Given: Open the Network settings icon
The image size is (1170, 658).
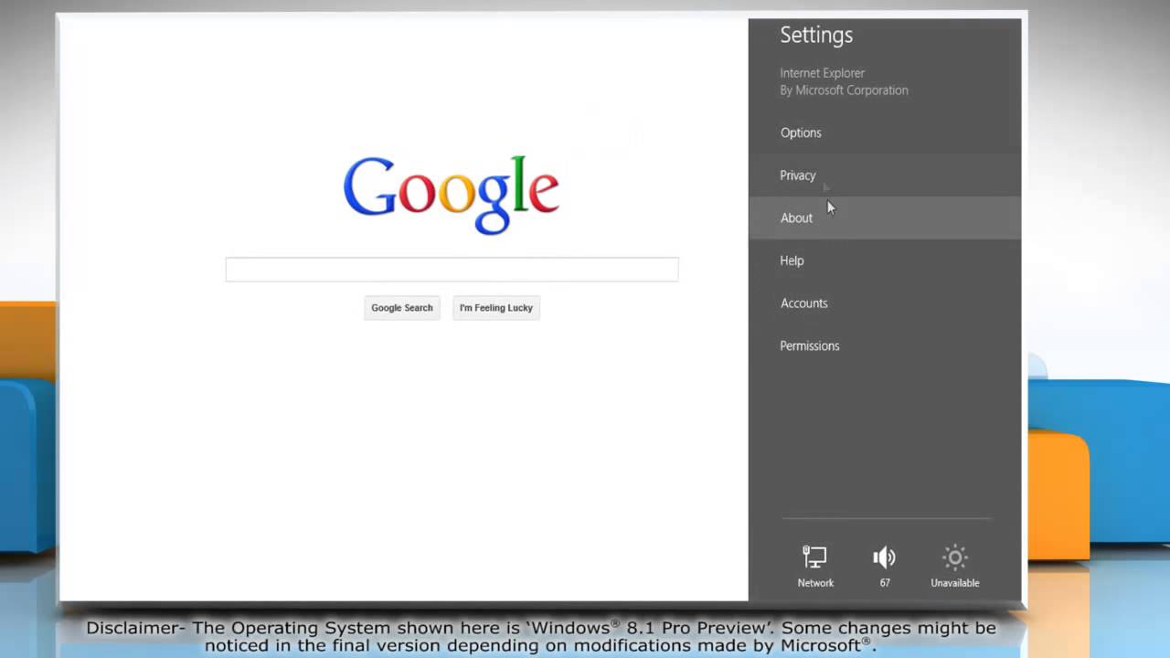Looking at the screenshot, I should click(x=814, y=557).
